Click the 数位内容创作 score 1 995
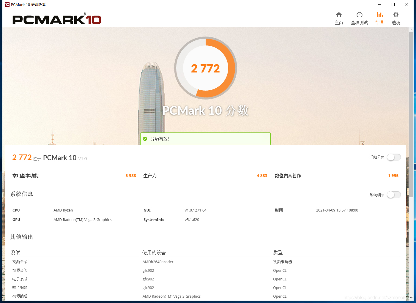Viewport: 416px width, 303px height. point(393,176)
